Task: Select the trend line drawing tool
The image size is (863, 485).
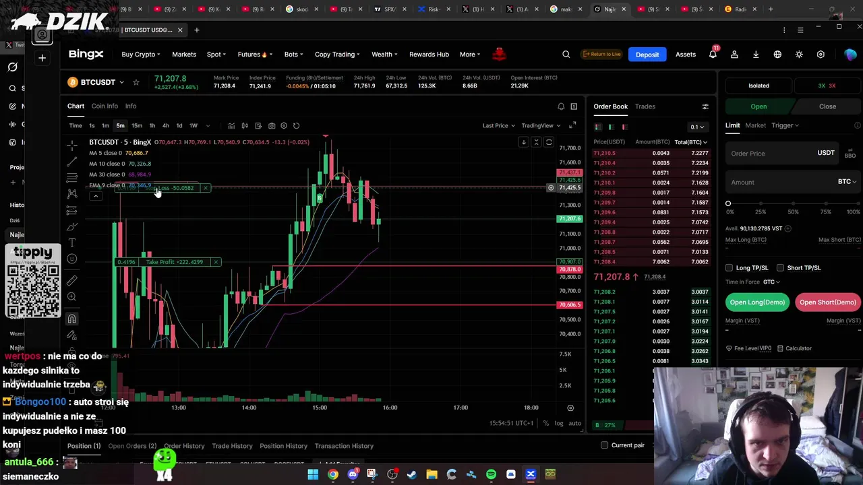Action: point(72,162)
